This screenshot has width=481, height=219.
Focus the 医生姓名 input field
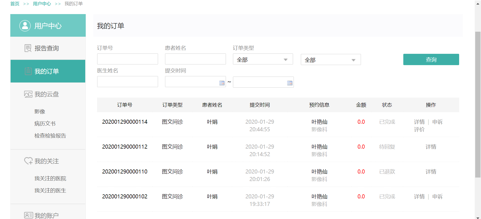(127, 81)
